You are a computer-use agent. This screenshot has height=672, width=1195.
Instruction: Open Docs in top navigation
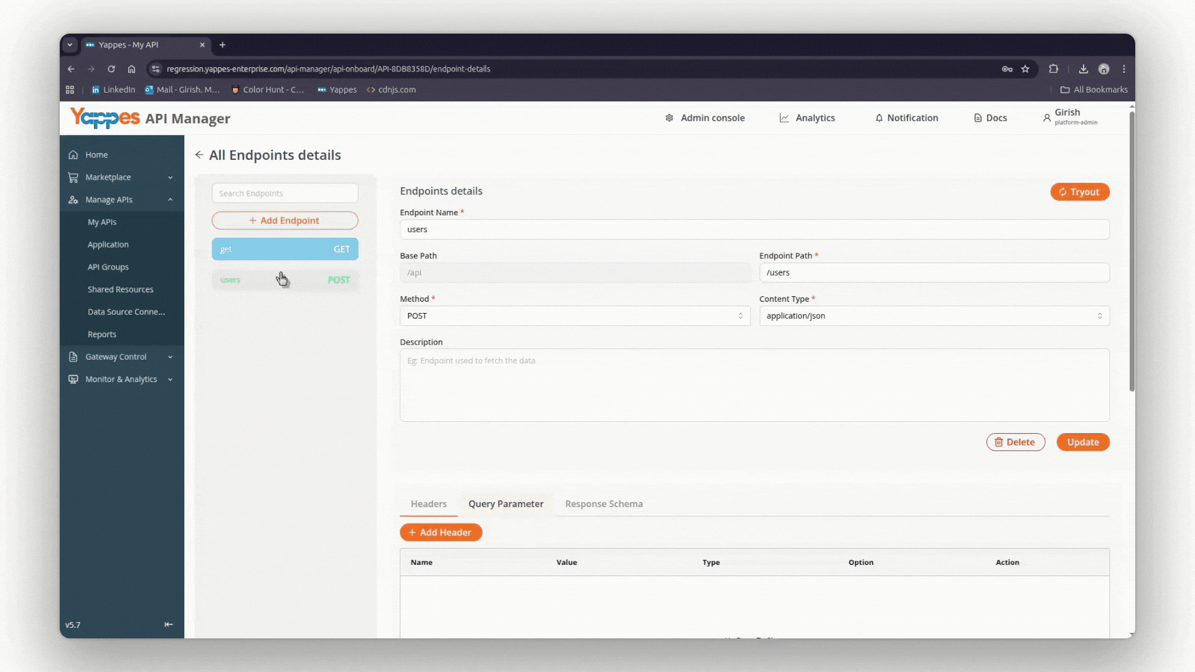990,118
